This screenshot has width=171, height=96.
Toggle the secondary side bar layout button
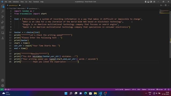coord(151,2)
